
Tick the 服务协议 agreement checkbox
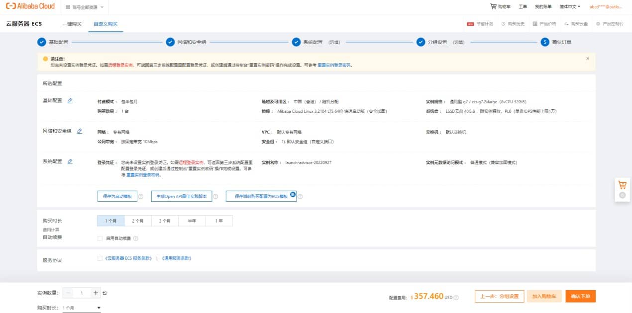tap(100, 258)
